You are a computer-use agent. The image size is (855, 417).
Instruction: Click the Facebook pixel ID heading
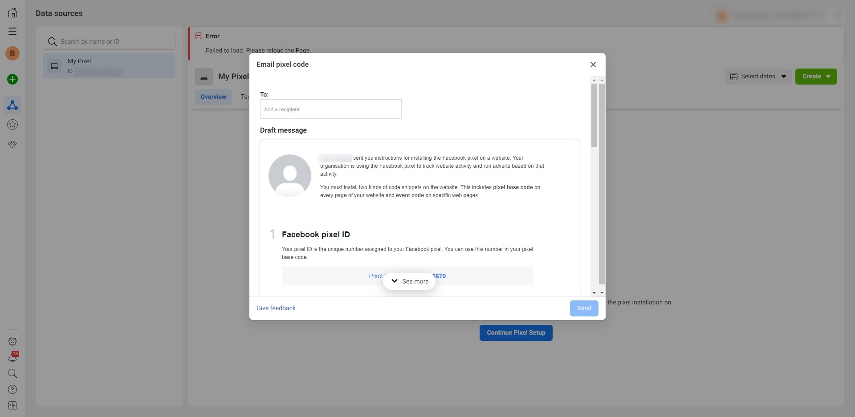(316, 235)
